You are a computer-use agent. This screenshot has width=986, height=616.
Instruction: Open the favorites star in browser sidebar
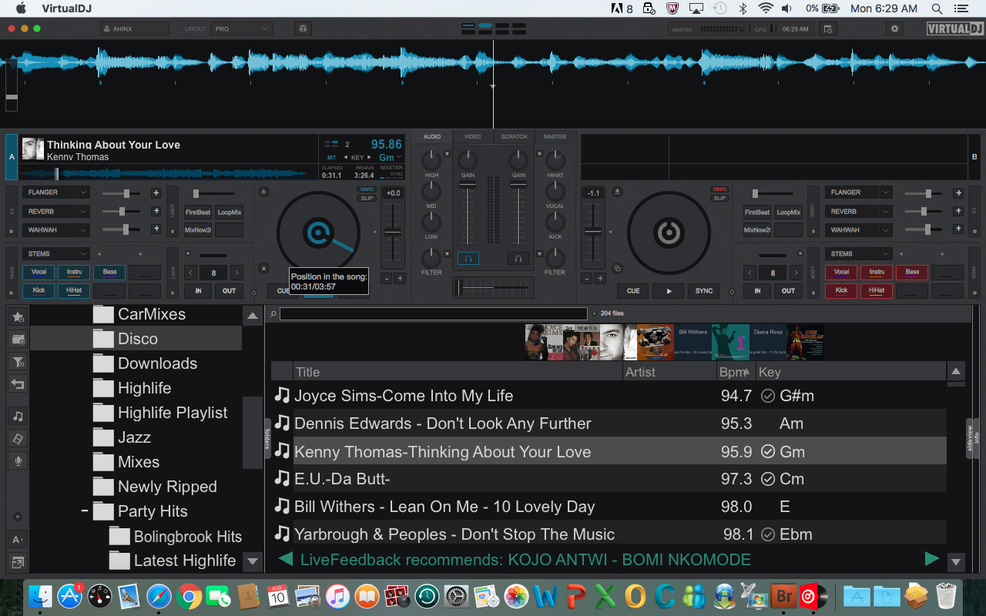click(x=18, y=316)
